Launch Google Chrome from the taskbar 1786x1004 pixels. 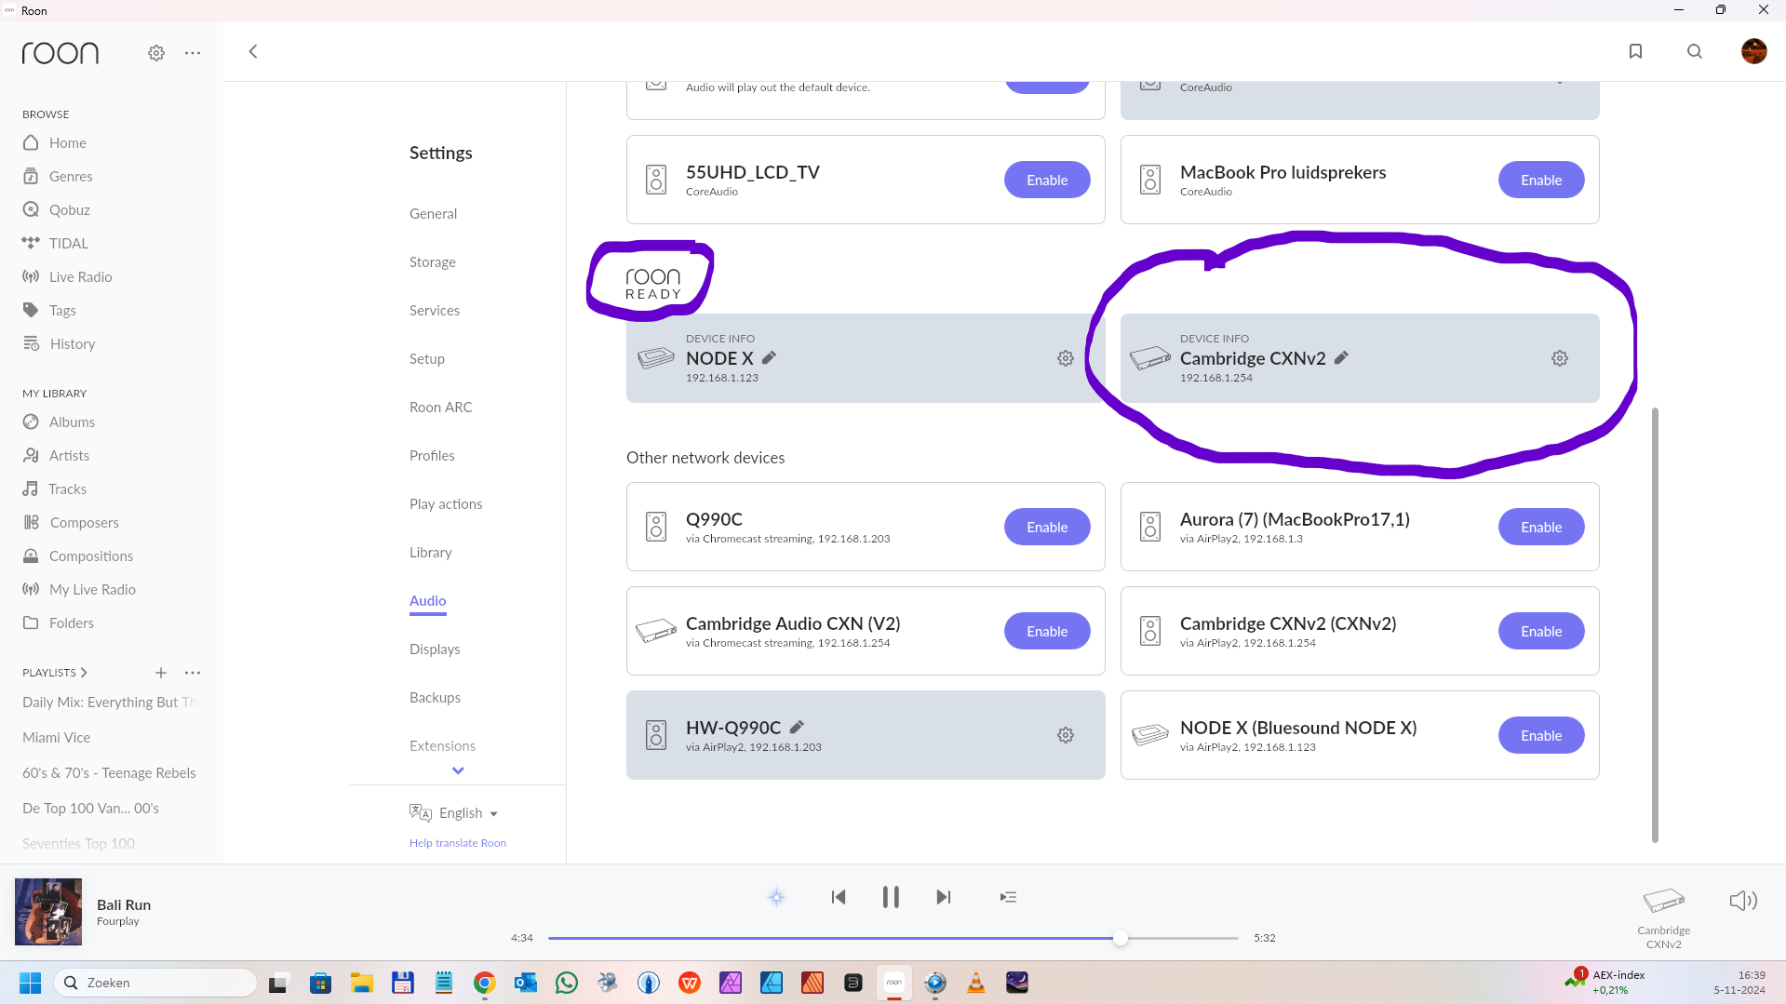[x=484, y=983]
